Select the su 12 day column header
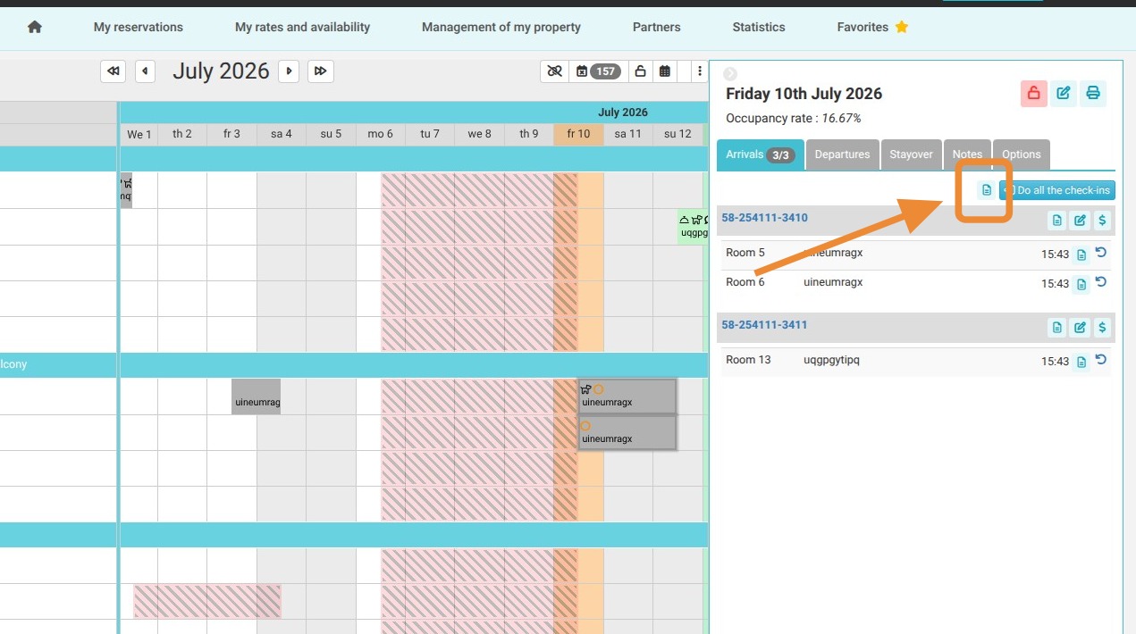The image size is (1136, 634). (x=678, y=134)
